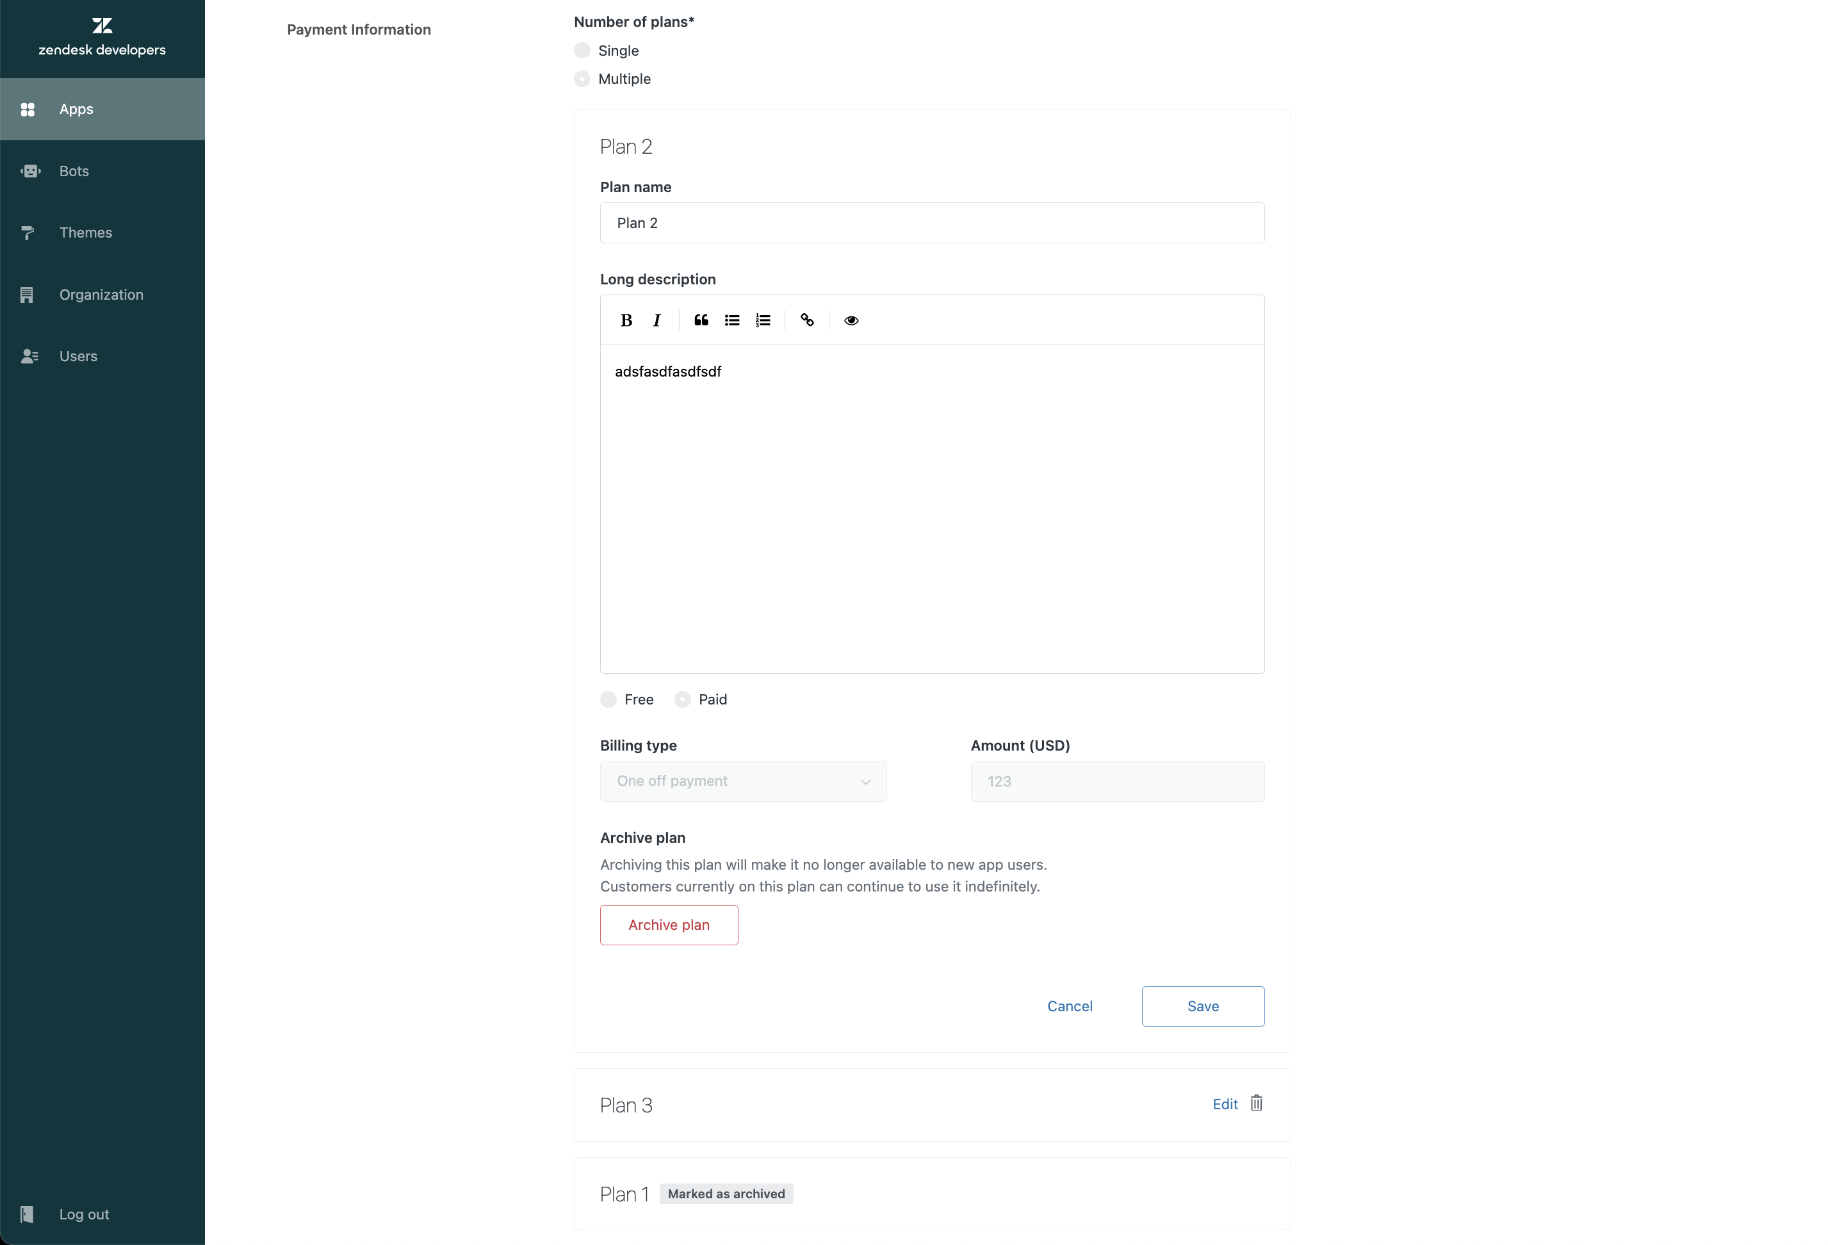This screenshot has height=1245, width=1828.
Task: Toggle preview eye icon in editor
Action: pos(851,320)
